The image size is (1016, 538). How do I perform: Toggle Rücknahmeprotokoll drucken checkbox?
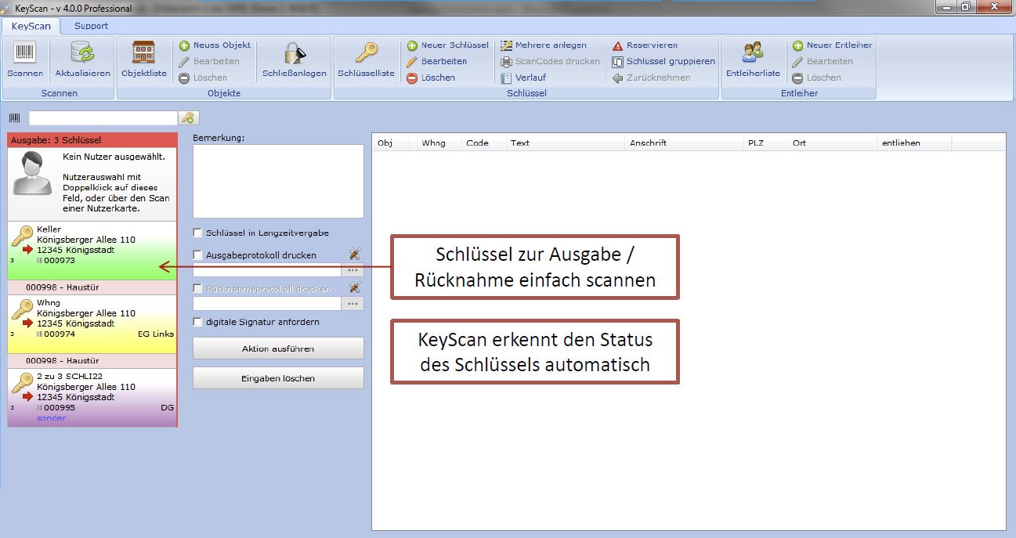(197, 289)
